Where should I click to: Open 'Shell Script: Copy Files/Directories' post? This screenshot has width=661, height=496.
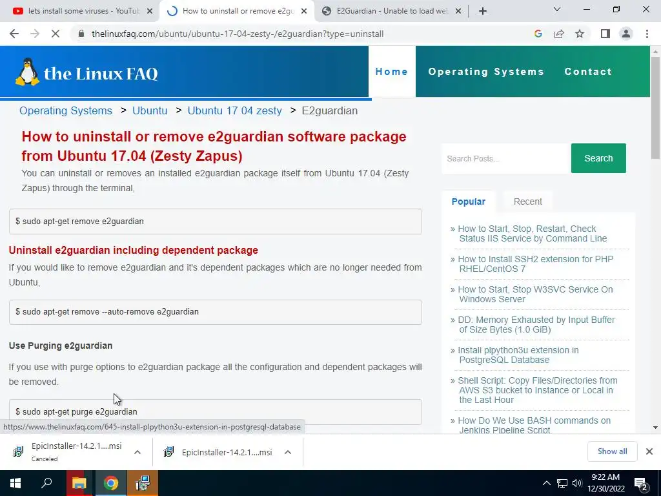coord(538,390)
